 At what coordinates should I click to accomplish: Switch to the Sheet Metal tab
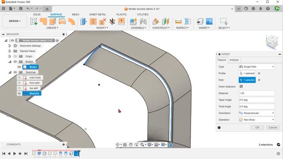(97, 15)
